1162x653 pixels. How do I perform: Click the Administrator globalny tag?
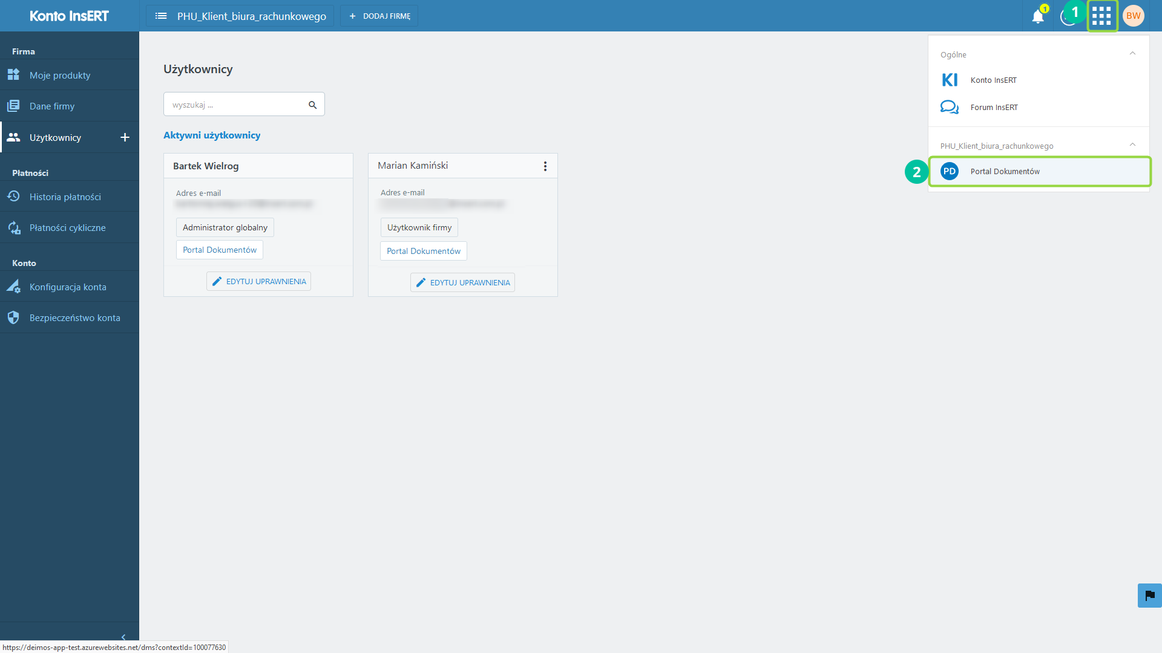(225, 227)
